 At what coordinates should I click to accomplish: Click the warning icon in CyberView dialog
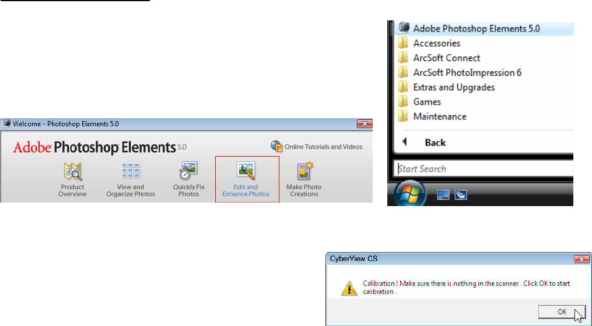tap(349, 288)
